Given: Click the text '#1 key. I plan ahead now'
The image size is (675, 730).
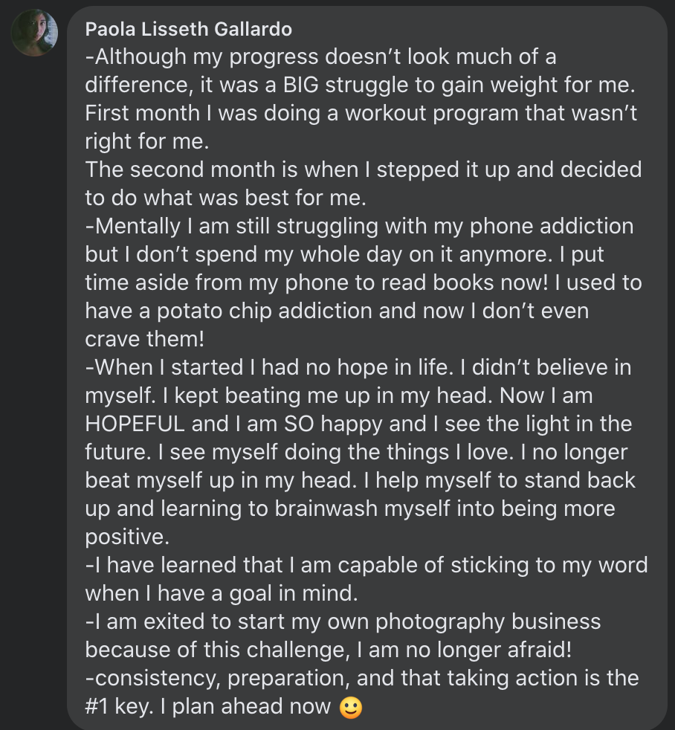Looking at the screenshot, I should click(208, 707).
